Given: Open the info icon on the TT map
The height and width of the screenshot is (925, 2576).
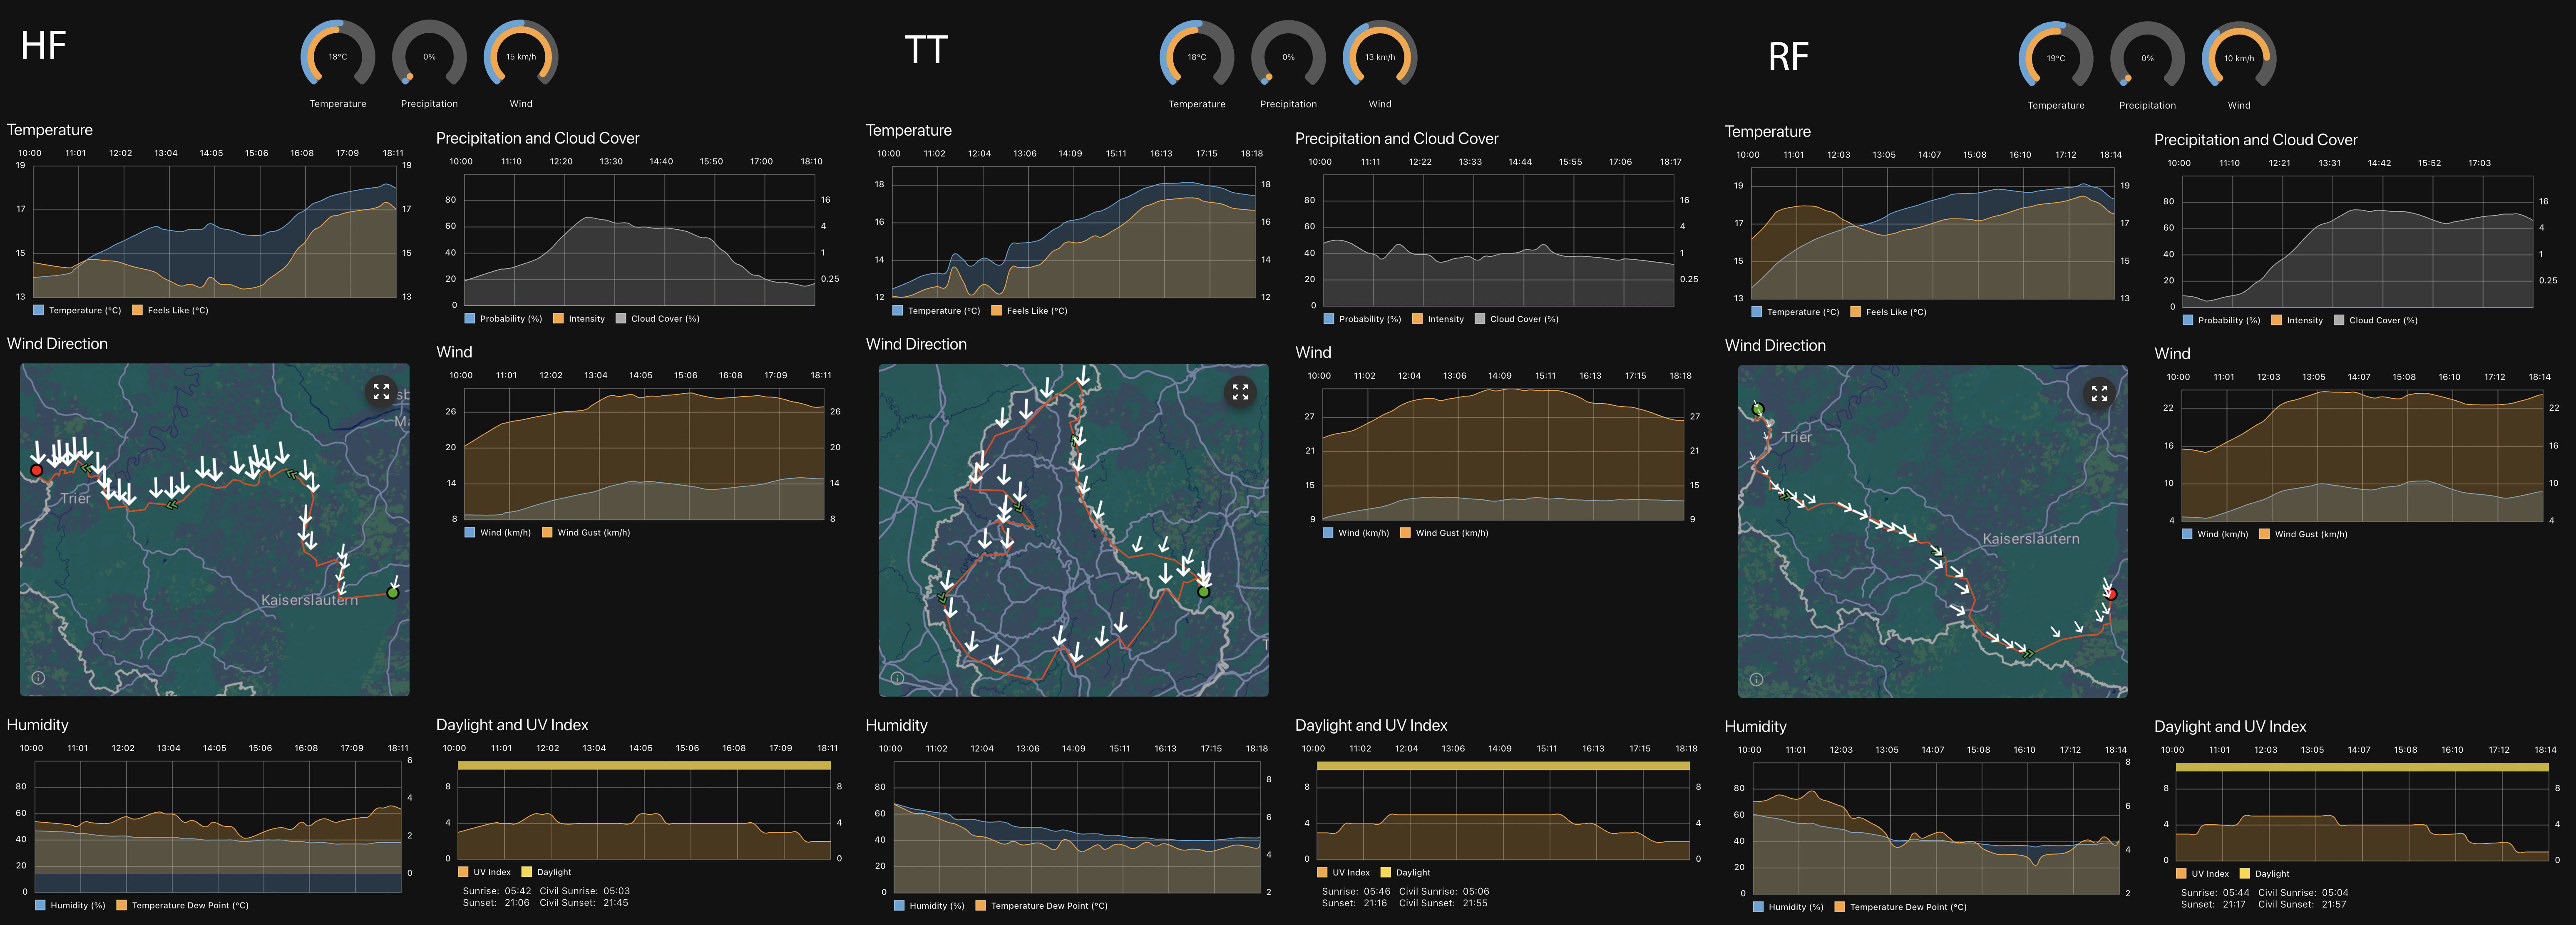Looking at the screenshot, I should point(897,677).
